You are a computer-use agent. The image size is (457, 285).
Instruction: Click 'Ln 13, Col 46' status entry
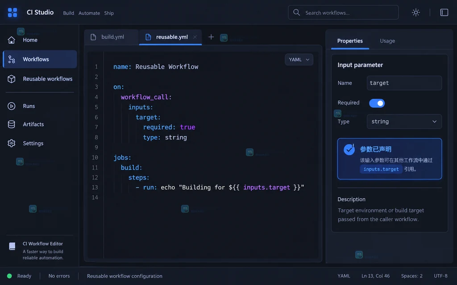[375, 276]
